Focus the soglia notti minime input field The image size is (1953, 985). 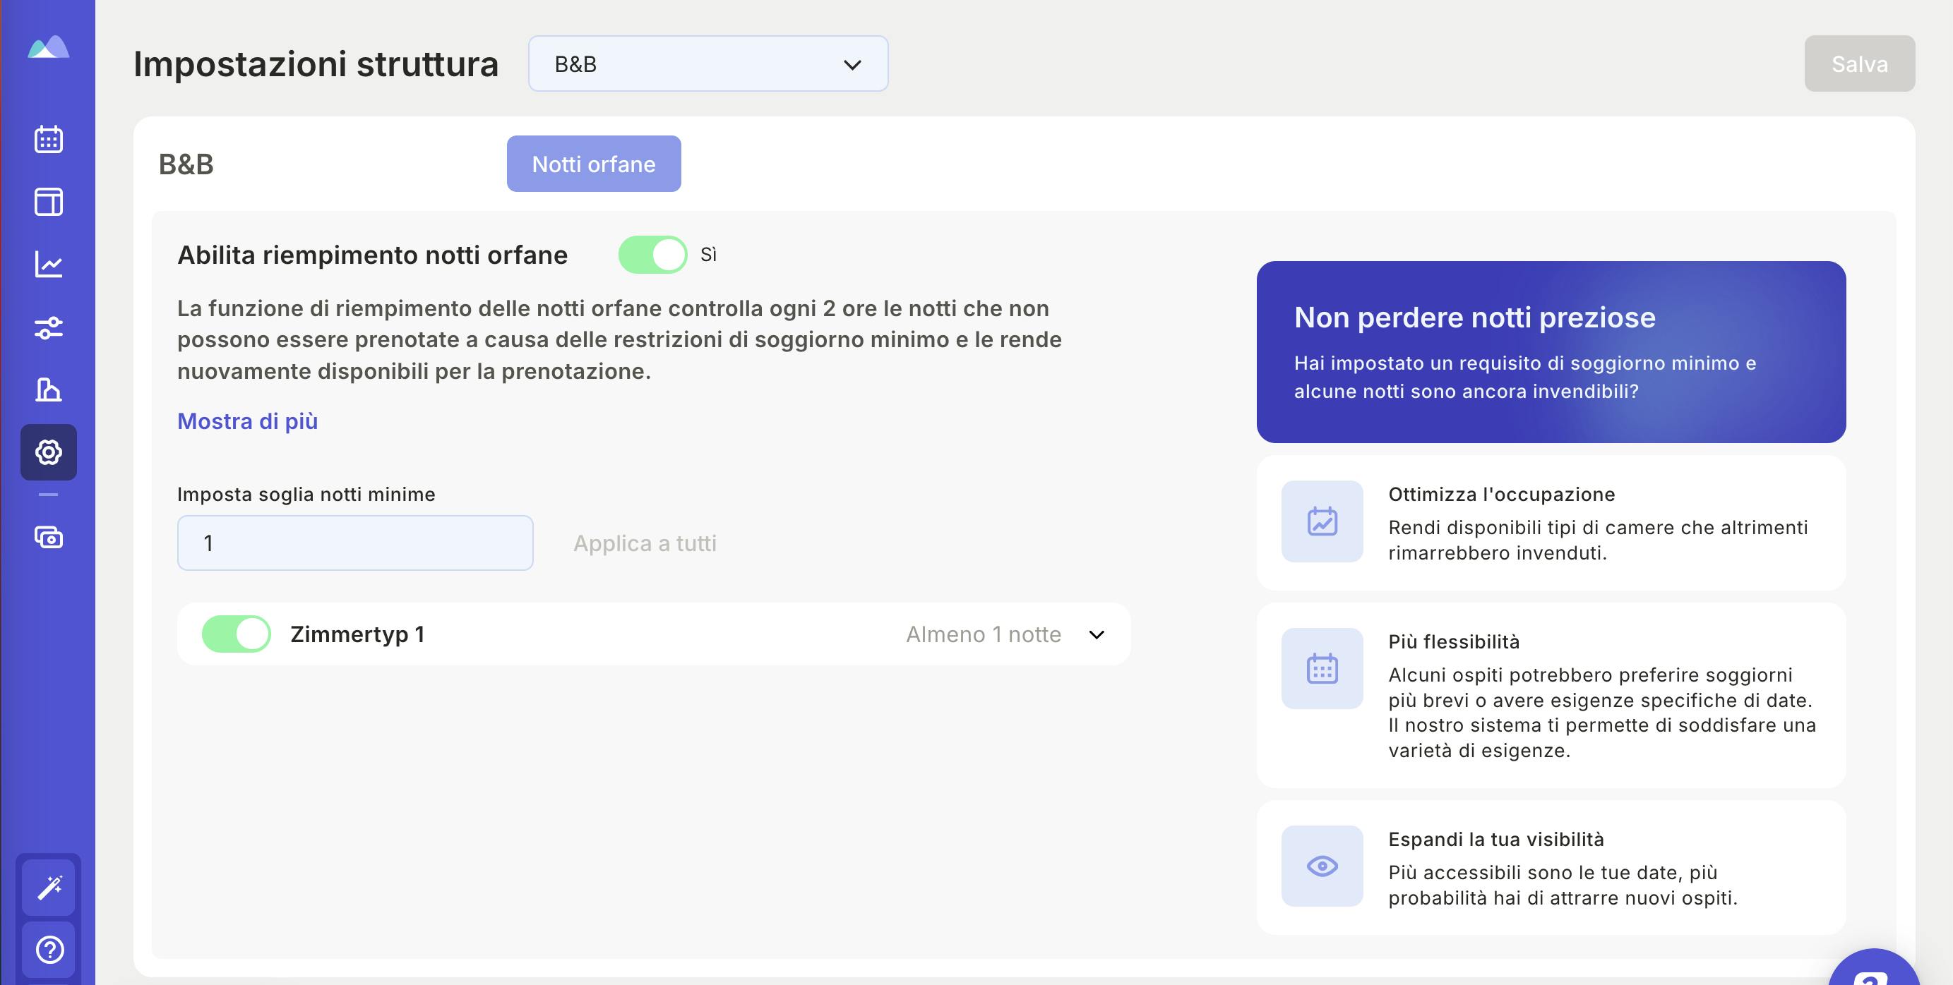[x=355, y=543]
